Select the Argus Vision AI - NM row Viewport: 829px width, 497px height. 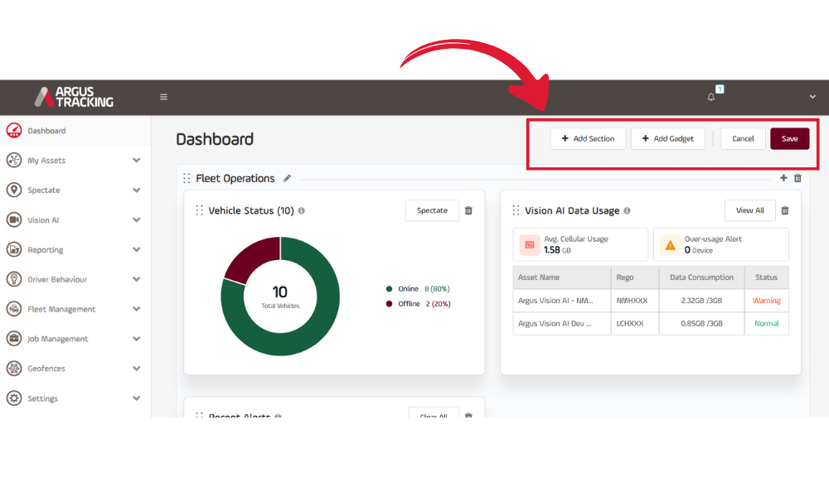click(651, 301)
